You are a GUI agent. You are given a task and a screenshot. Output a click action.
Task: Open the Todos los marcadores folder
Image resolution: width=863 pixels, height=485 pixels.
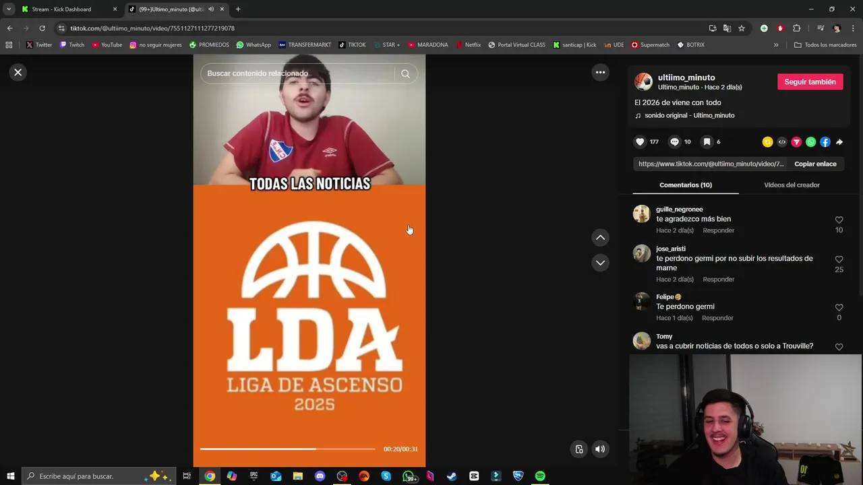coord(825,45)
